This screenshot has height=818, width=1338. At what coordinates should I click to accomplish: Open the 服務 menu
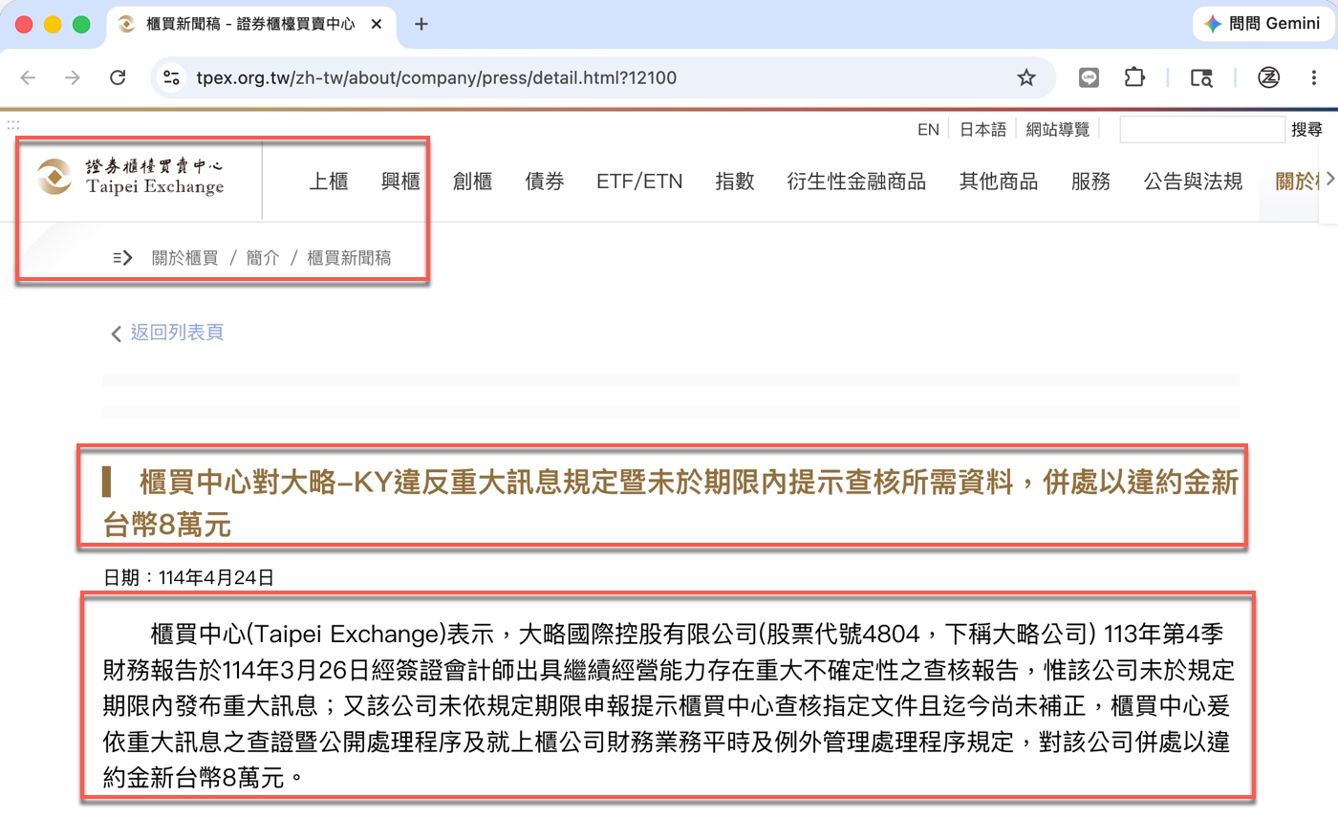pos(1090,181)
